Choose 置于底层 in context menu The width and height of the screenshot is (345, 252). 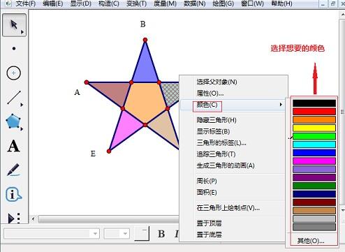[233, 235]
